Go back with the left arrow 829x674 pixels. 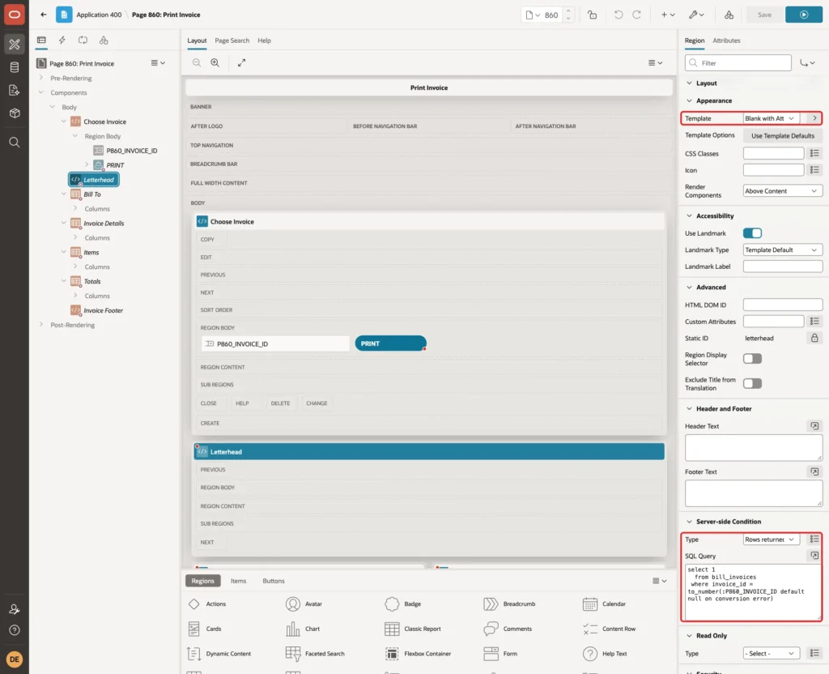44,15
